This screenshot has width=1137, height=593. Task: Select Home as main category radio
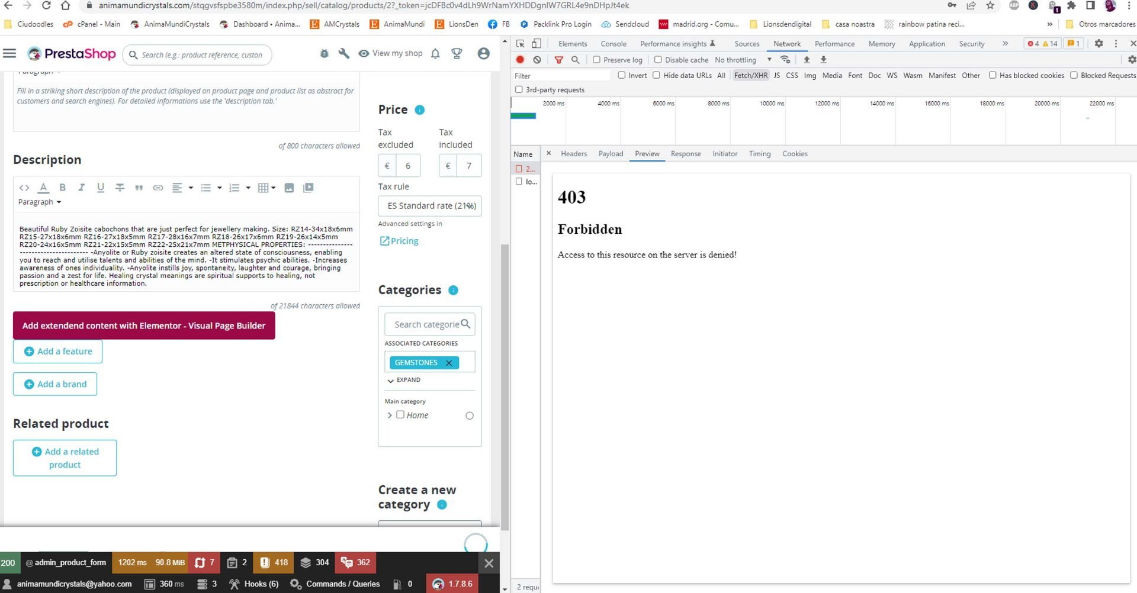coord(470,415)
